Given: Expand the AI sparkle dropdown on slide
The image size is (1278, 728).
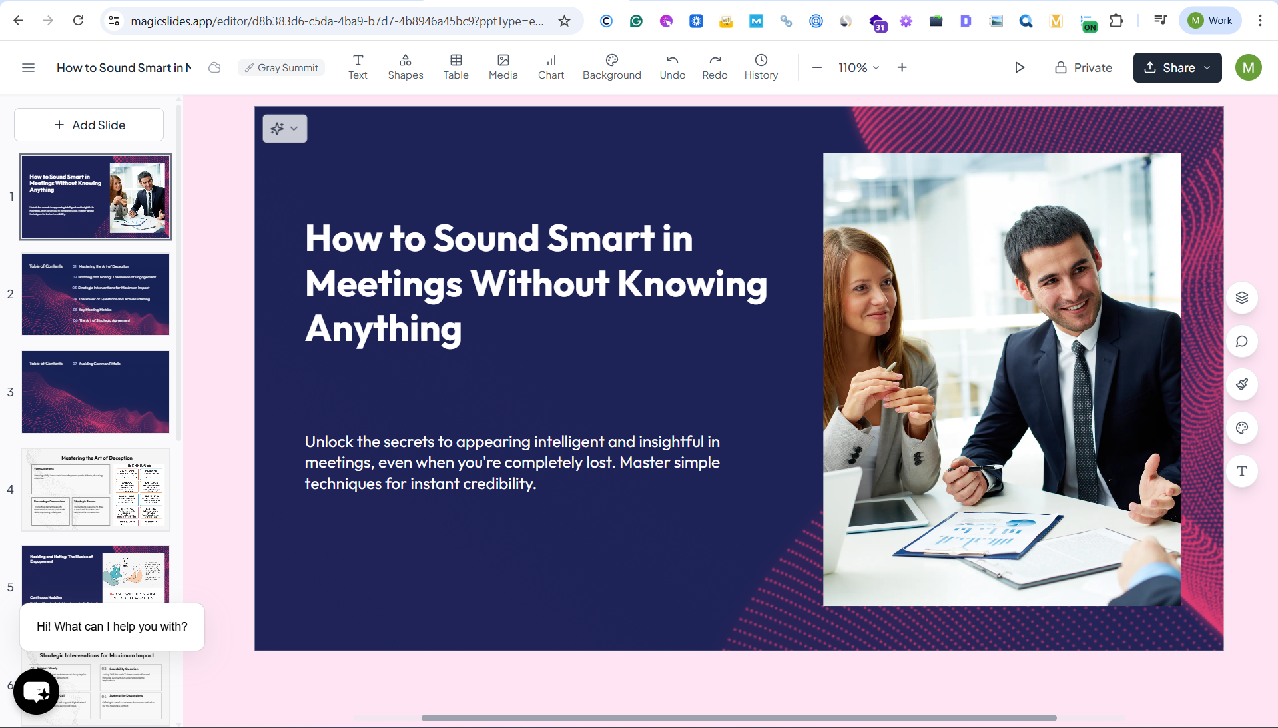Looking at the screenshot, I should pyautogui.click(x=285, y=129).
